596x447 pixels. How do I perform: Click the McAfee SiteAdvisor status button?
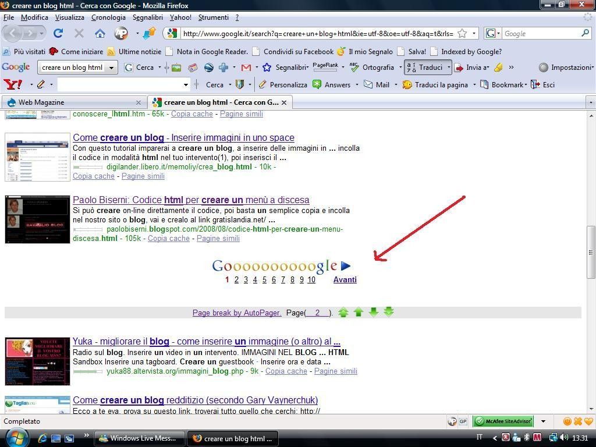coord(503,421)
